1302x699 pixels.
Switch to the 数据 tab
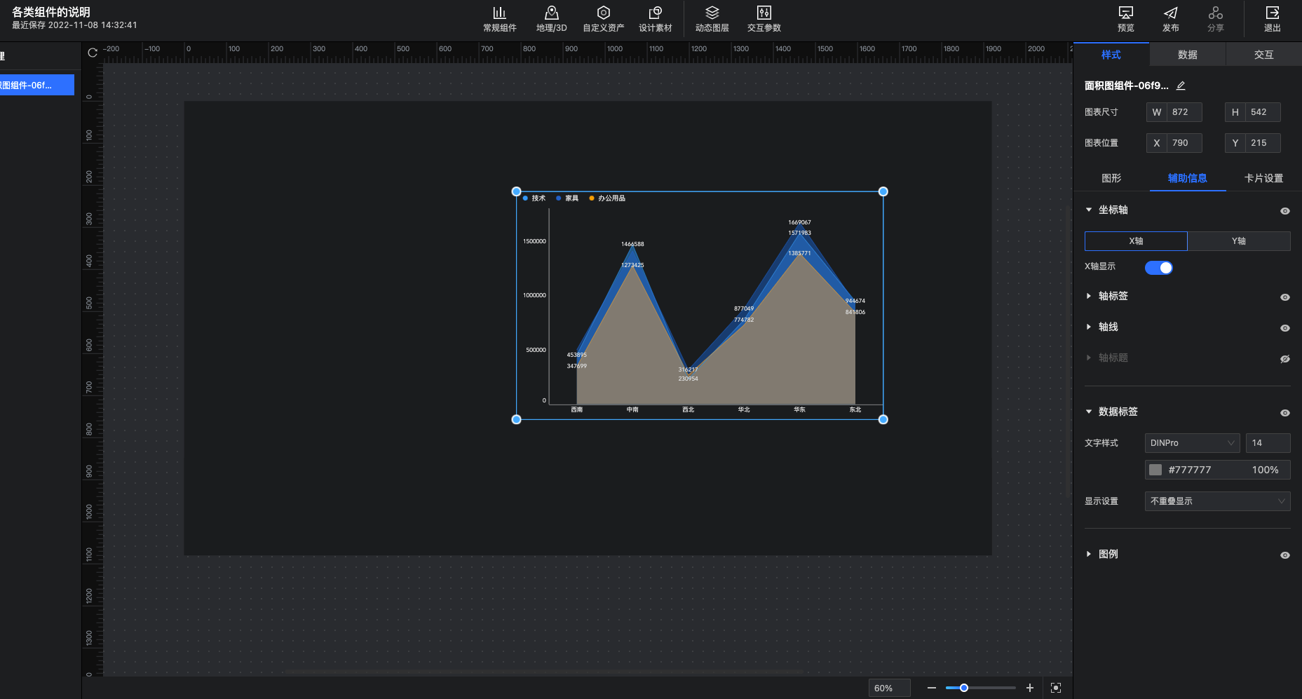click(x=1187, y=55)
